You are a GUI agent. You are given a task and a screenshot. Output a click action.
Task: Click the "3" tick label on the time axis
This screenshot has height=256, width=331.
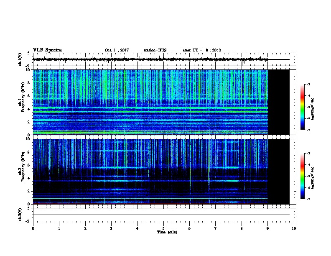coord(111,228)
